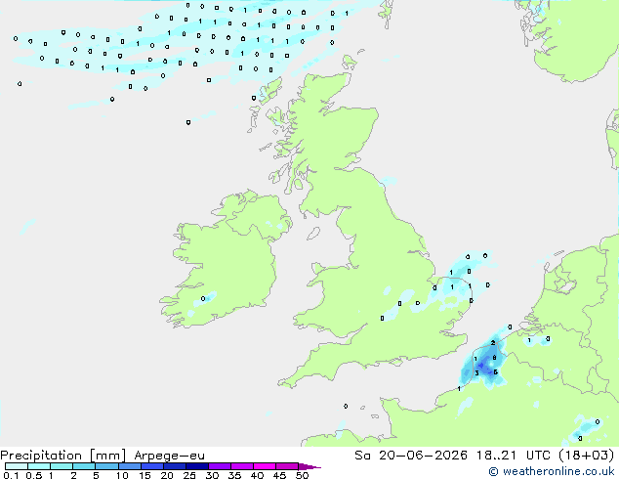The height and width of the screenshot is (479, 619).
Task: Click the 35–40 mm magenta legend segment
Action: pyautogui.click(x=242, y=466)
